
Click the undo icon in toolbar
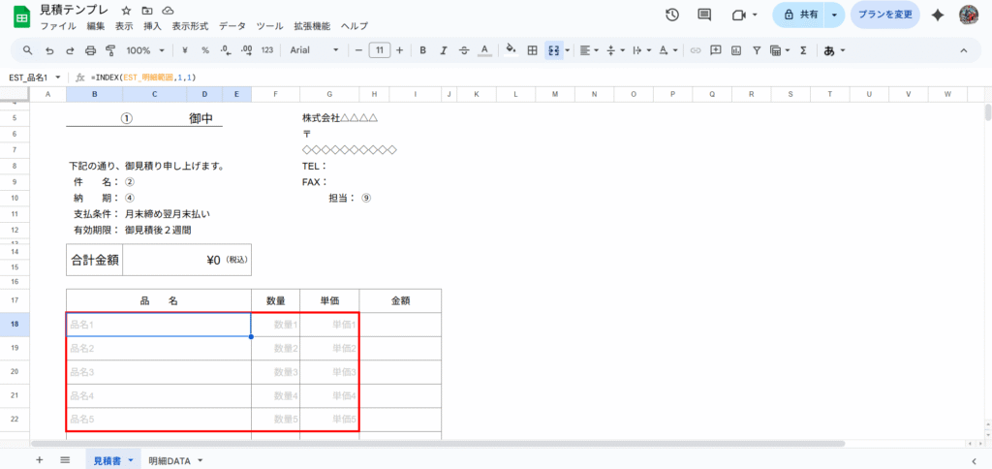coord(48,49)
